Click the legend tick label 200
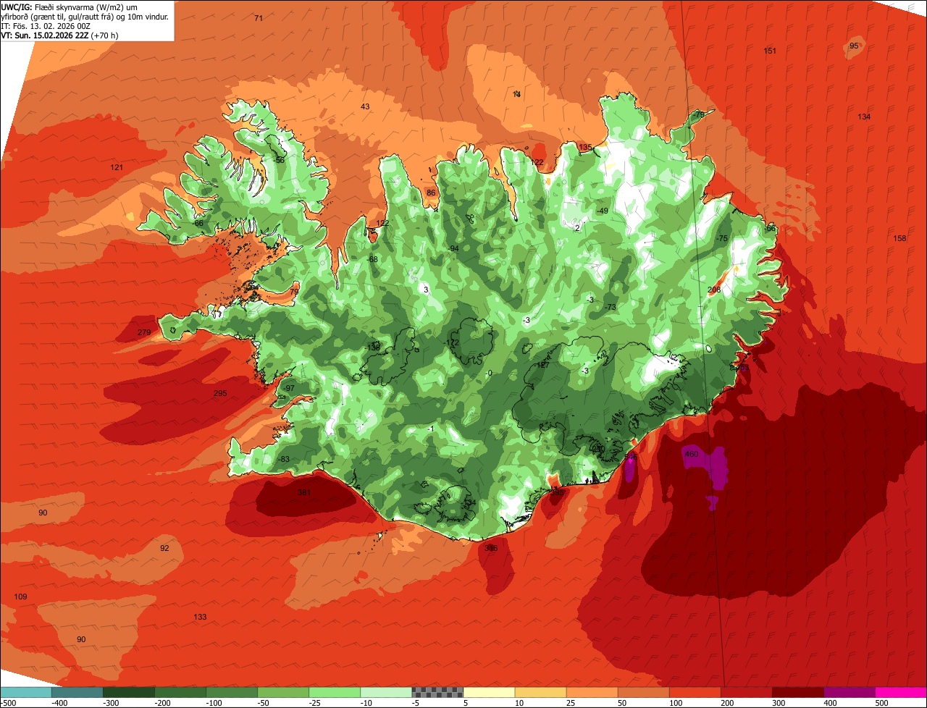 (x=726, y=703)
